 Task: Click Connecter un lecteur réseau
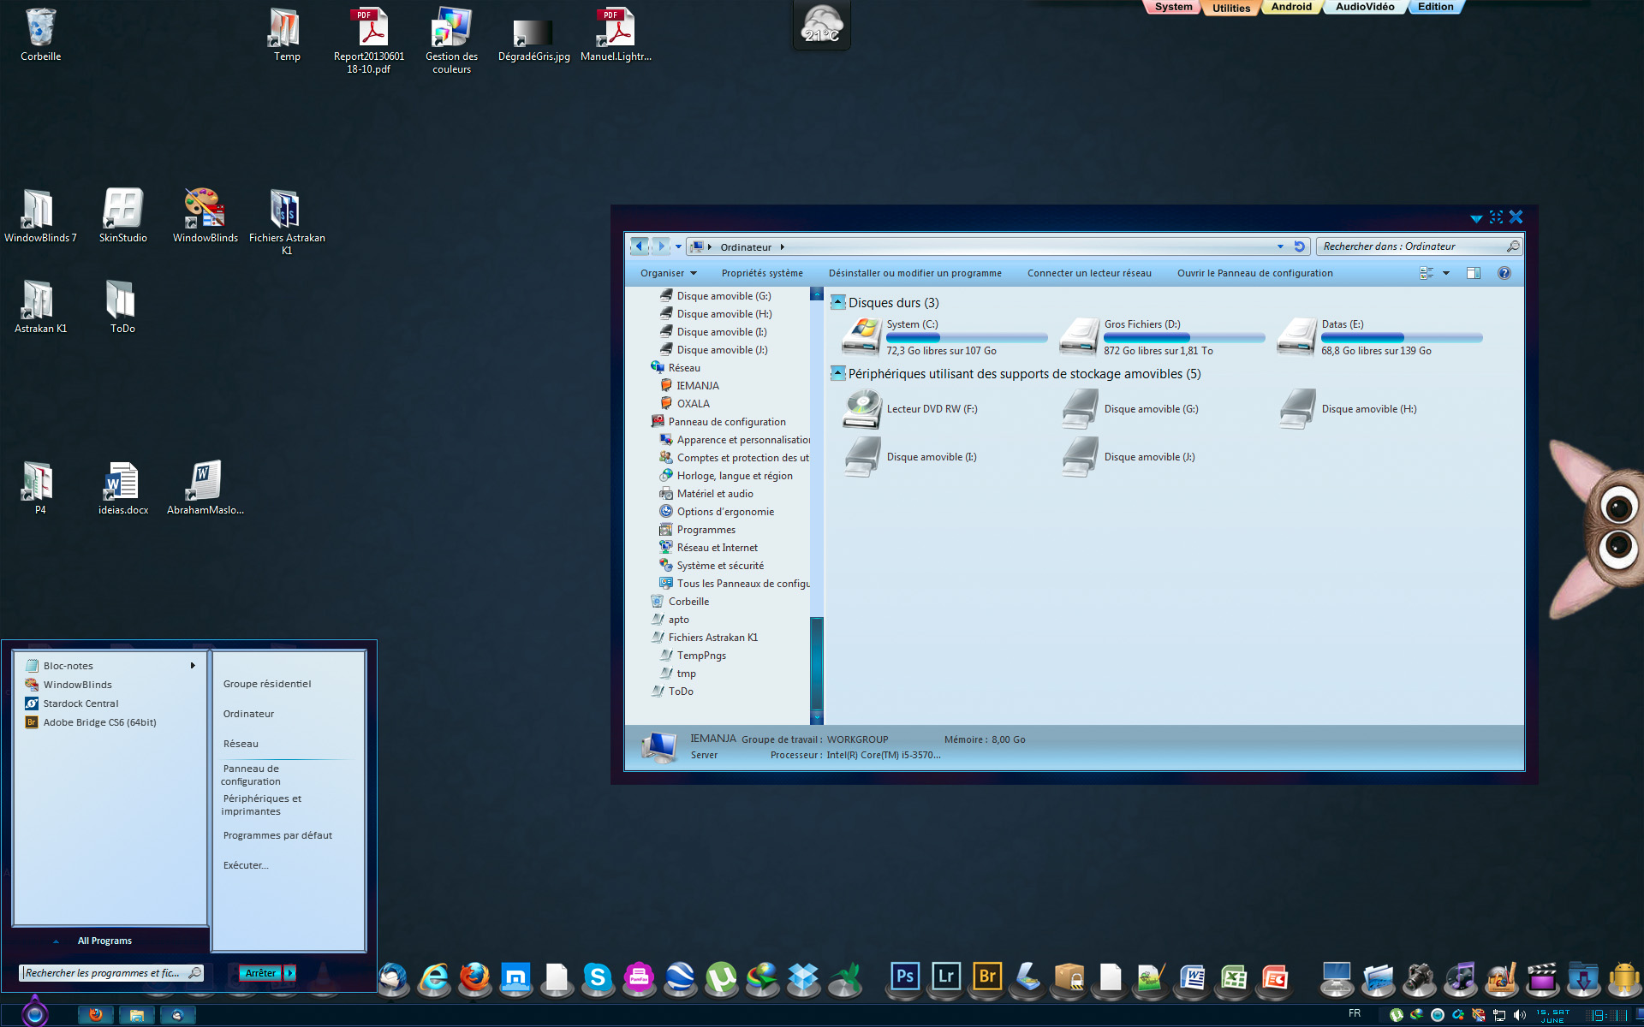click(x=1089, y=273)
